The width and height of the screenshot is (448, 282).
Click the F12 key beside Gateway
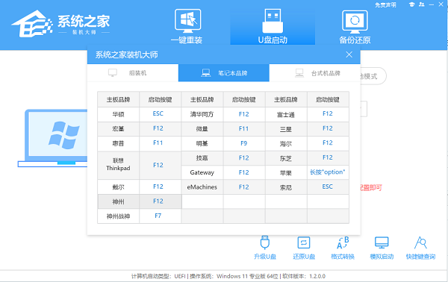point(244,172)
